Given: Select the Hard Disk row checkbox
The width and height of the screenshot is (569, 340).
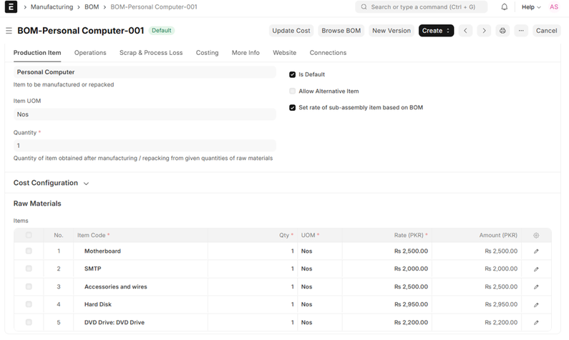Looking at the screenshot, I should click(x=29, y=304).
